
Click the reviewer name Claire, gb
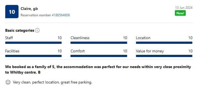(29, 9)
